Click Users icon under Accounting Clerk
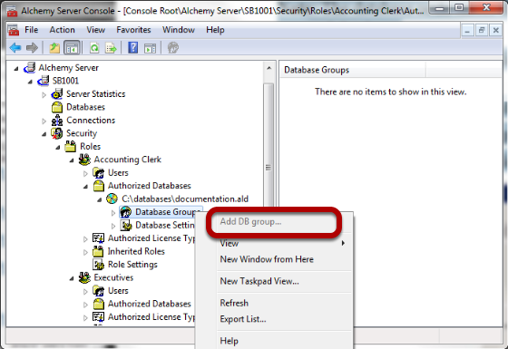This screenshot has height=349, width=508. point(99,172)
